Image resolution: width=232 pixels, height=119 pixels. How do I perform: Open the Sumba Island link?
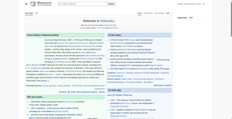(61, 111)
